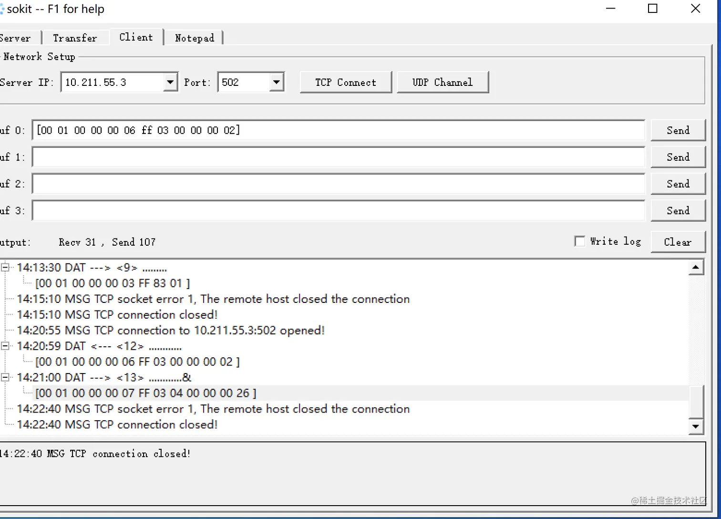Screen dimensions: 721x519
Task: Focus the Buf 0 input field
Action: (x=339, y=130)
